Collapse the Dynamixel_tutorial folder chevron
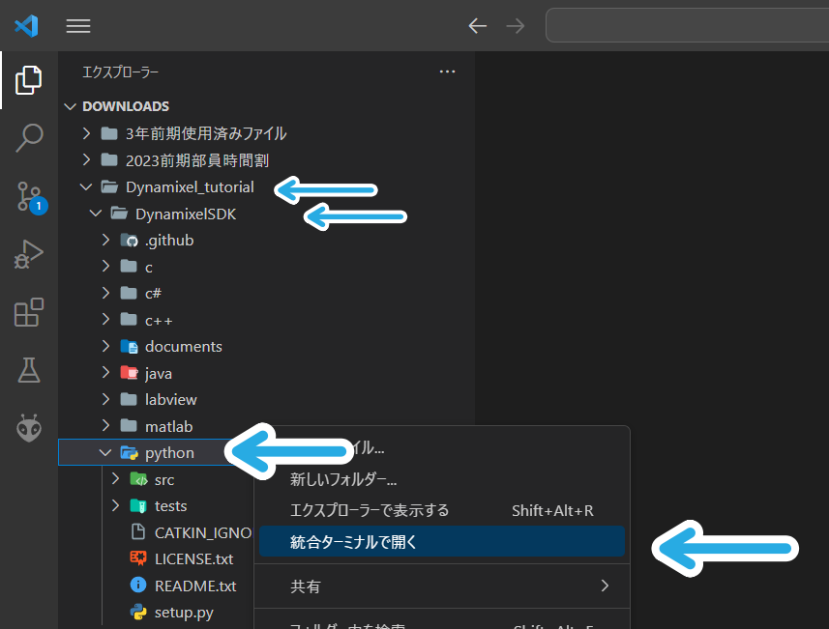Viewport: 829px width, 629px height. click(86, 186)
